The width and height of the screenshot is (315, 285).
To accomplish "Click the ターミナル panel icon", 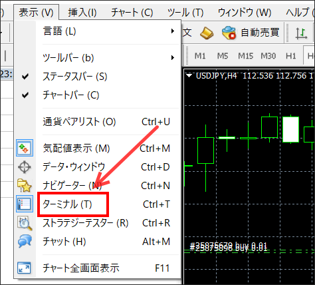I will (25, 204).
